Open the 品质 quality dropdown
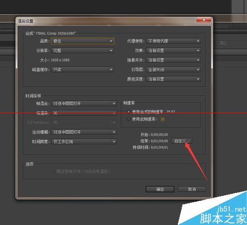This screenshot has width=247, height=225. click(82, 41)
